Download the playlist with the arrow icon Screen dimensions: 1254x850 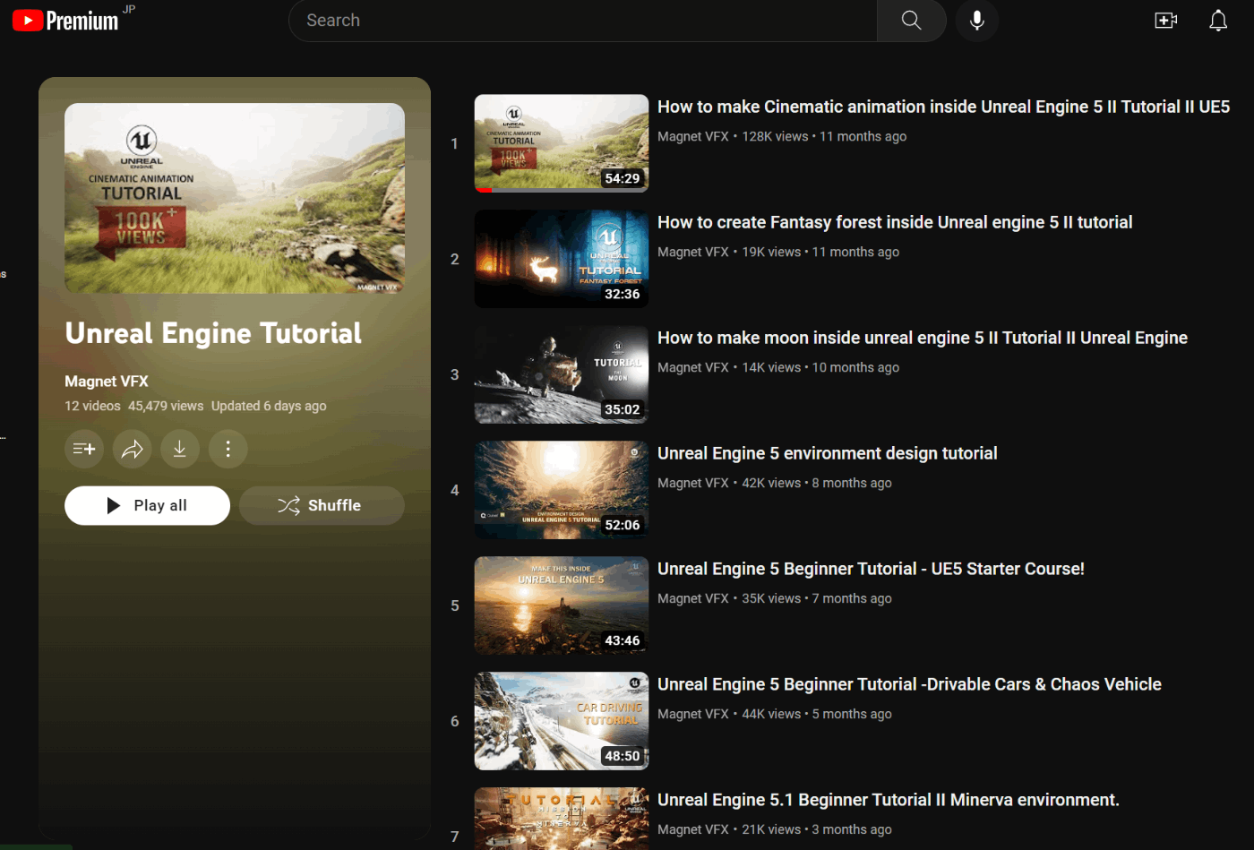(x=180, y=449)
